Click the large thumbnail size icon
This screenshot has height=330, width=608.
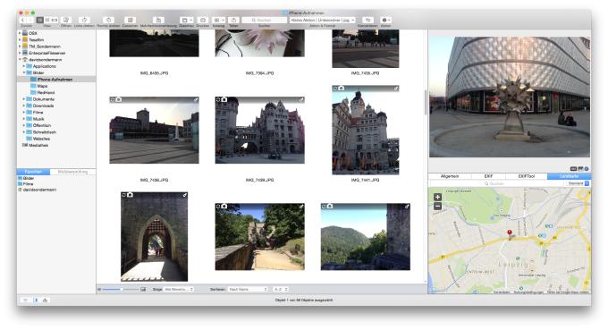pos(143,289)
